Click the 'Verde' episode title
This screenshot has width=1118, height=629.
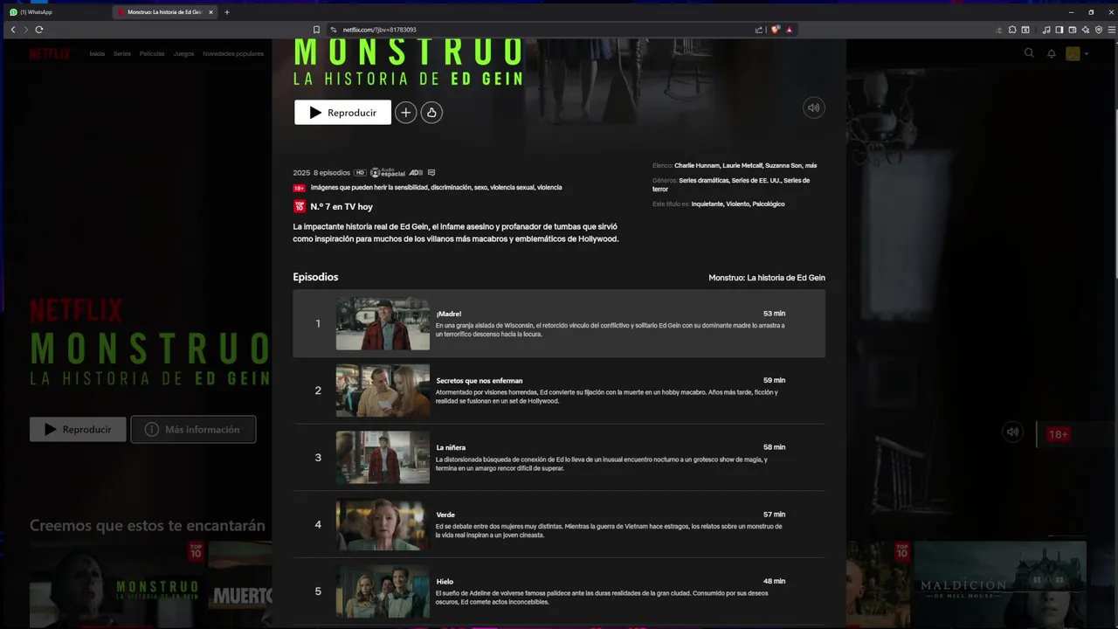coord(445,515)
